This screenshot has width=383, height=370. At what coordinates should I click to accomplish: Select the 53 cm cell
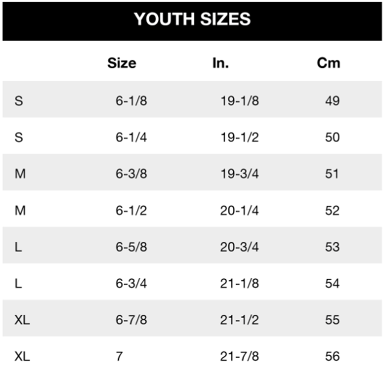332,247
